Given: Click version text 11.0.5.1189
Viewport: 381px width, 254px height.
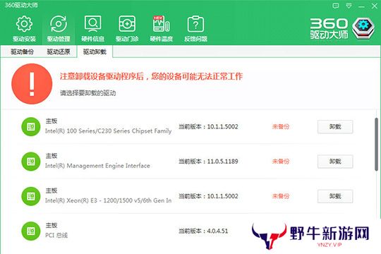Looking at the screenshot, I should pos(222,162).
